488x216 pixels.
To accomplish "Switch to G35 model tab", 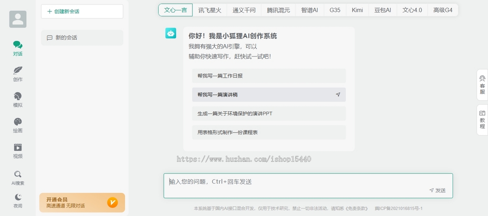I will (x=335, y=10).
